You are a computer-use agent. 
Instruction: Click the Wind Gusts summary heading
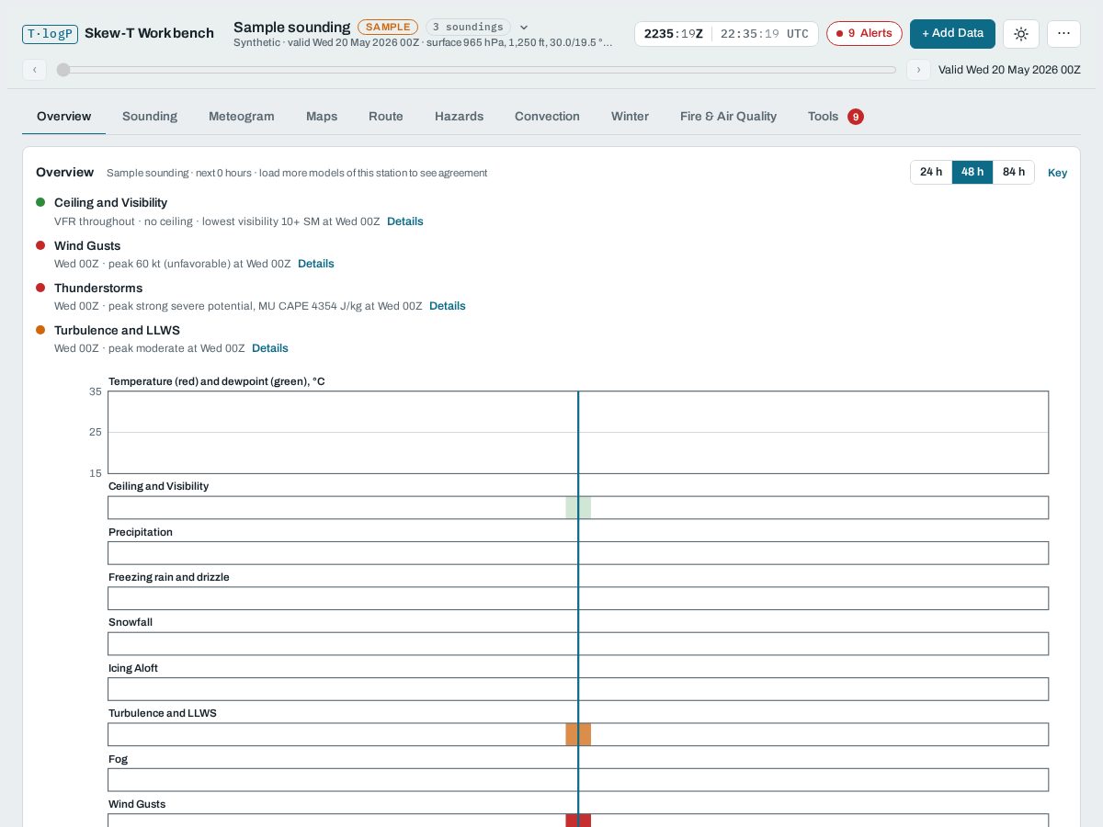(x=87, y=245)
